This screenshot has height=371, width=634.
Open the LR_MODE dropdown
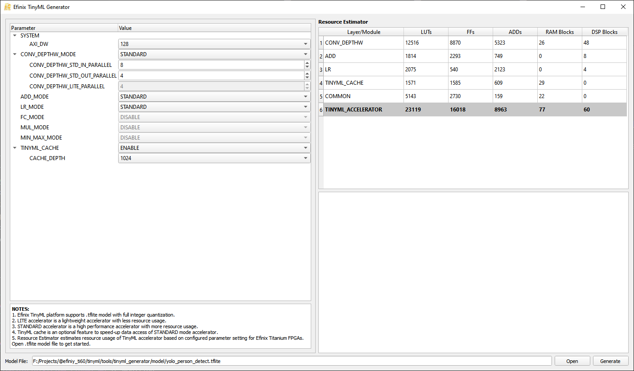tap(214, 107)
